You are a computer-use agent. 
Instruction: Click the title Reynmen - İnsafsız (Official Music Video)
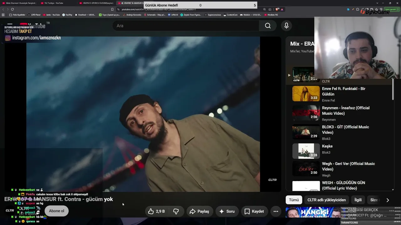(x=346, y=111)
